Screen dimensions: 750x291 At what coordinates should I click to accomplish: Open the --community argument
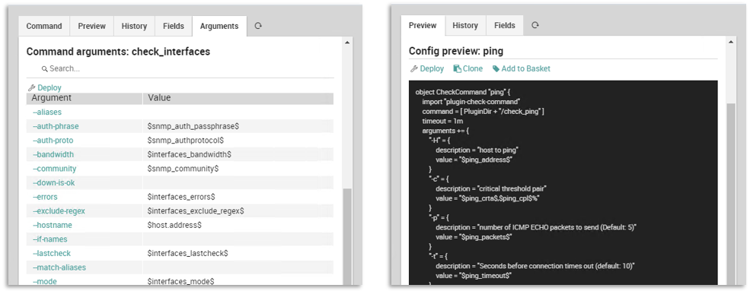[54, 169]
